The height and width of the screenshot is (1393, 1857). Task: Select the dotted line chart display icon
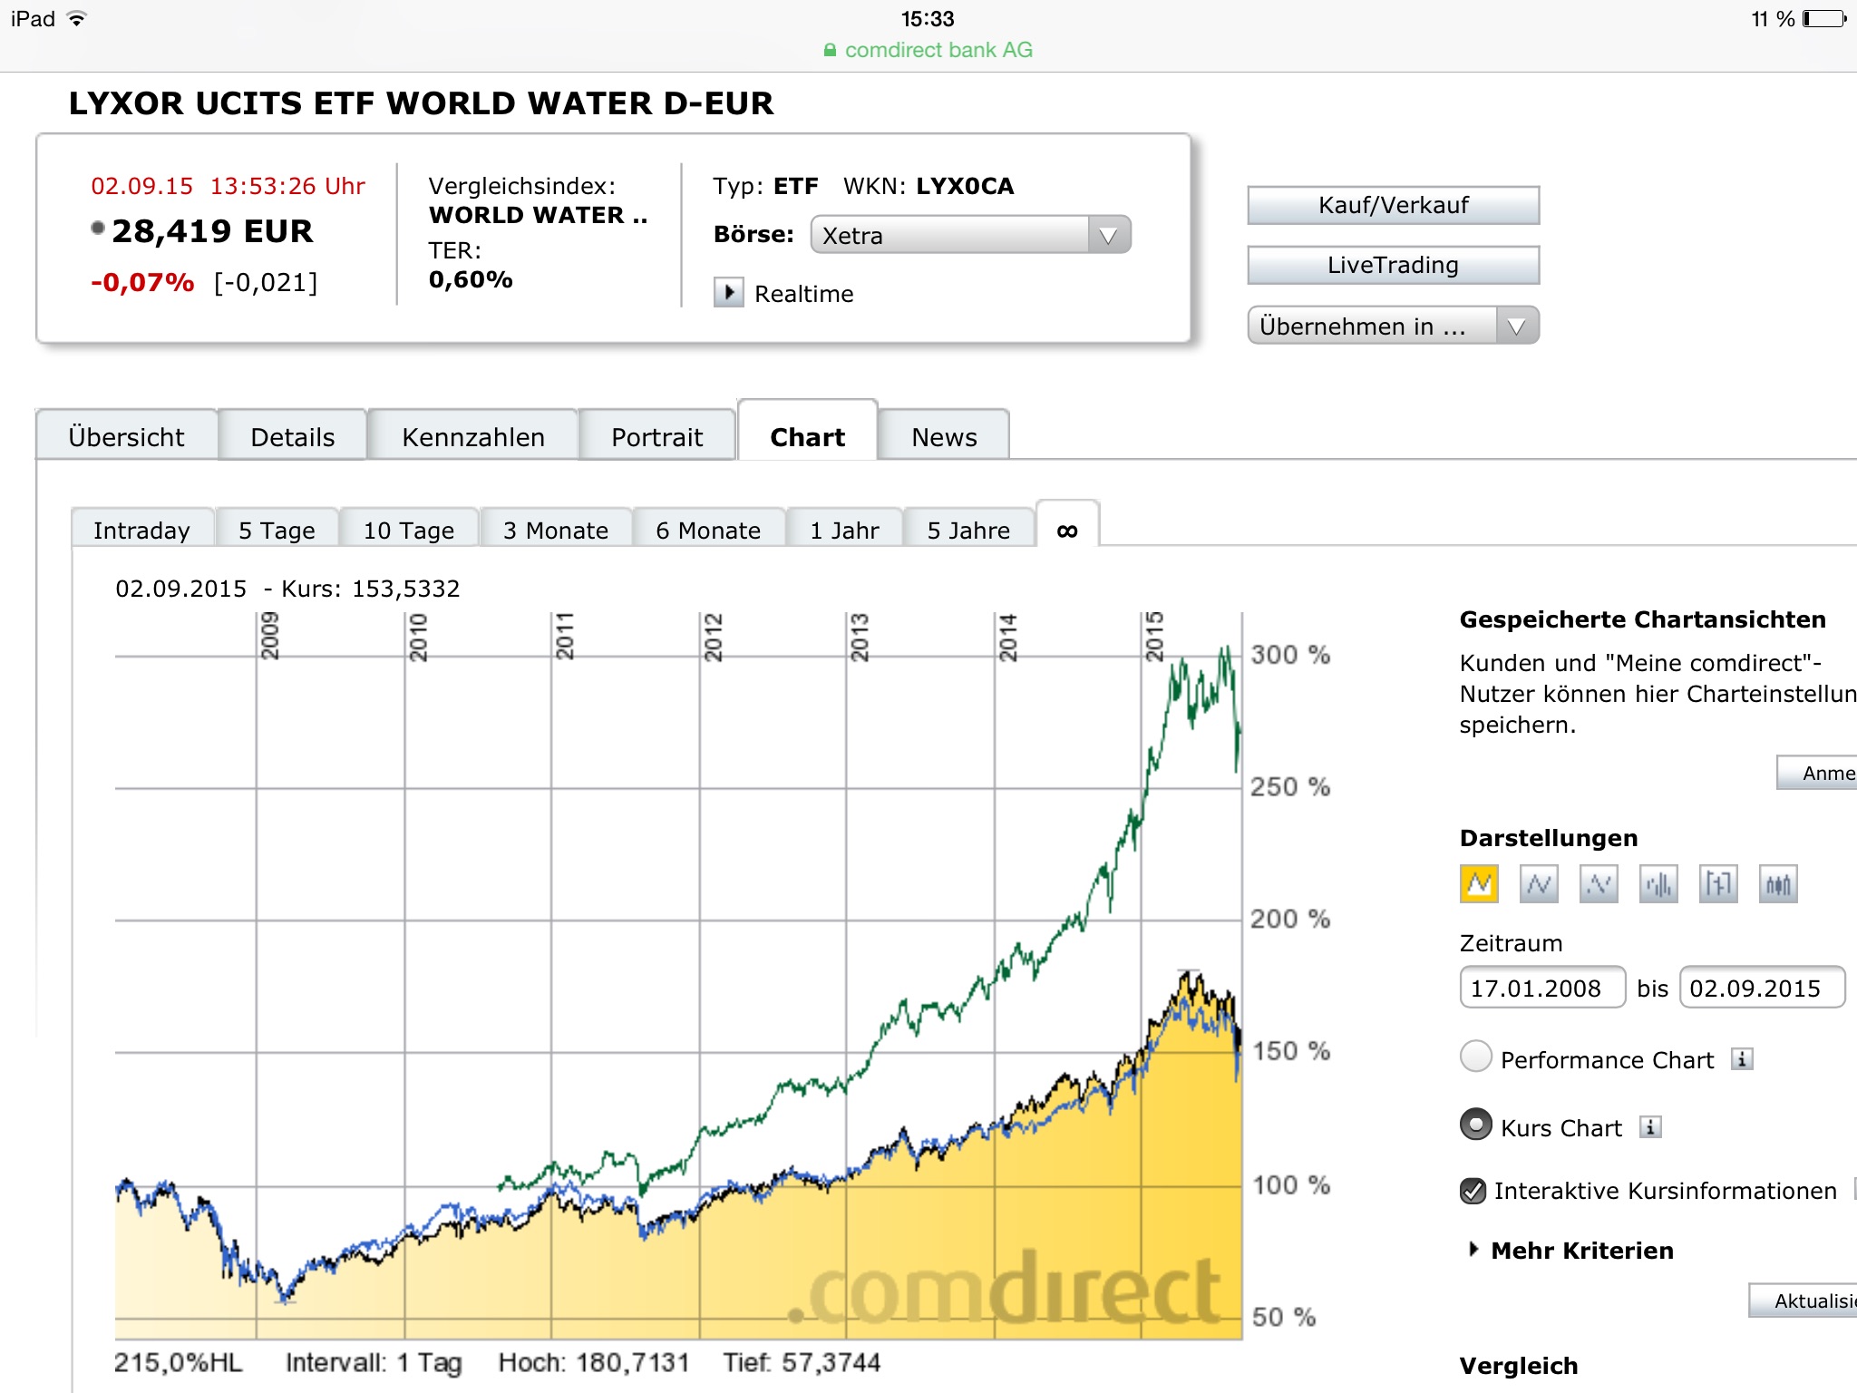1599,883
